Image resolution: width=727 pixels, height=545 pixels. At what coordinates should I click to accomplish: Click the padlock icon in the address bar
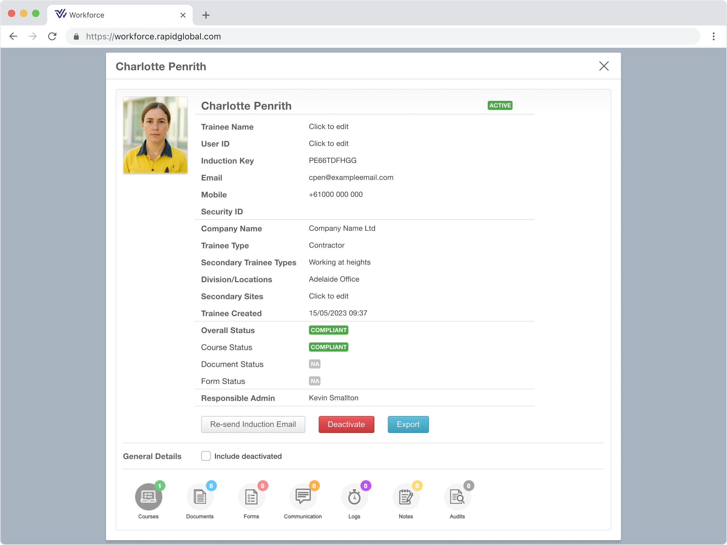[x=76, y=36]
